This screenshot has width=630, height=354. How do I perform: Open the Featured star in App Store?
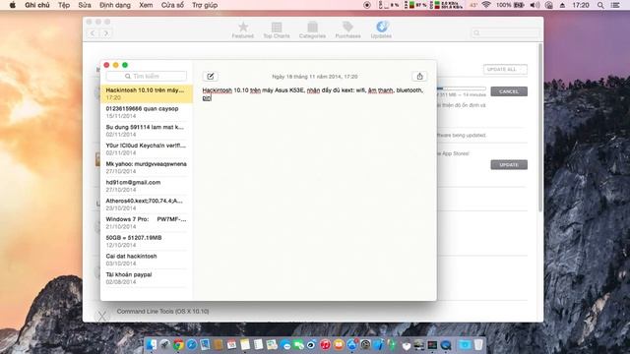(x=243, y=30)
